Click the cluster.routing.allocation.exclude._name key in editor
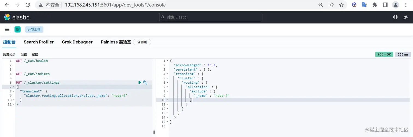This screenshot has width=413, height=137. tap(66, 96)
